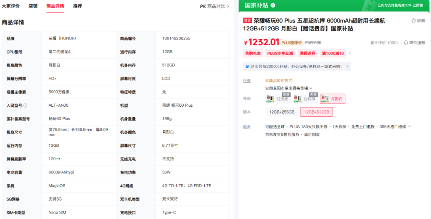This screenshot has height=219, width=431.
Task: Click the 高价回收 service text
Action: (x=312, y=135)
